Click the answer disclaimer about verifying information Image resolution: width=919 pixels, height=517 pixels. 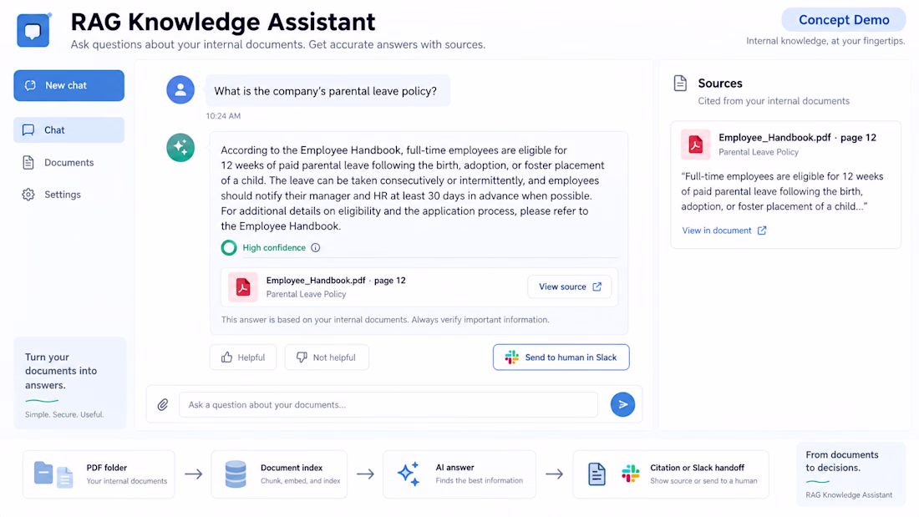click(385, 320)
